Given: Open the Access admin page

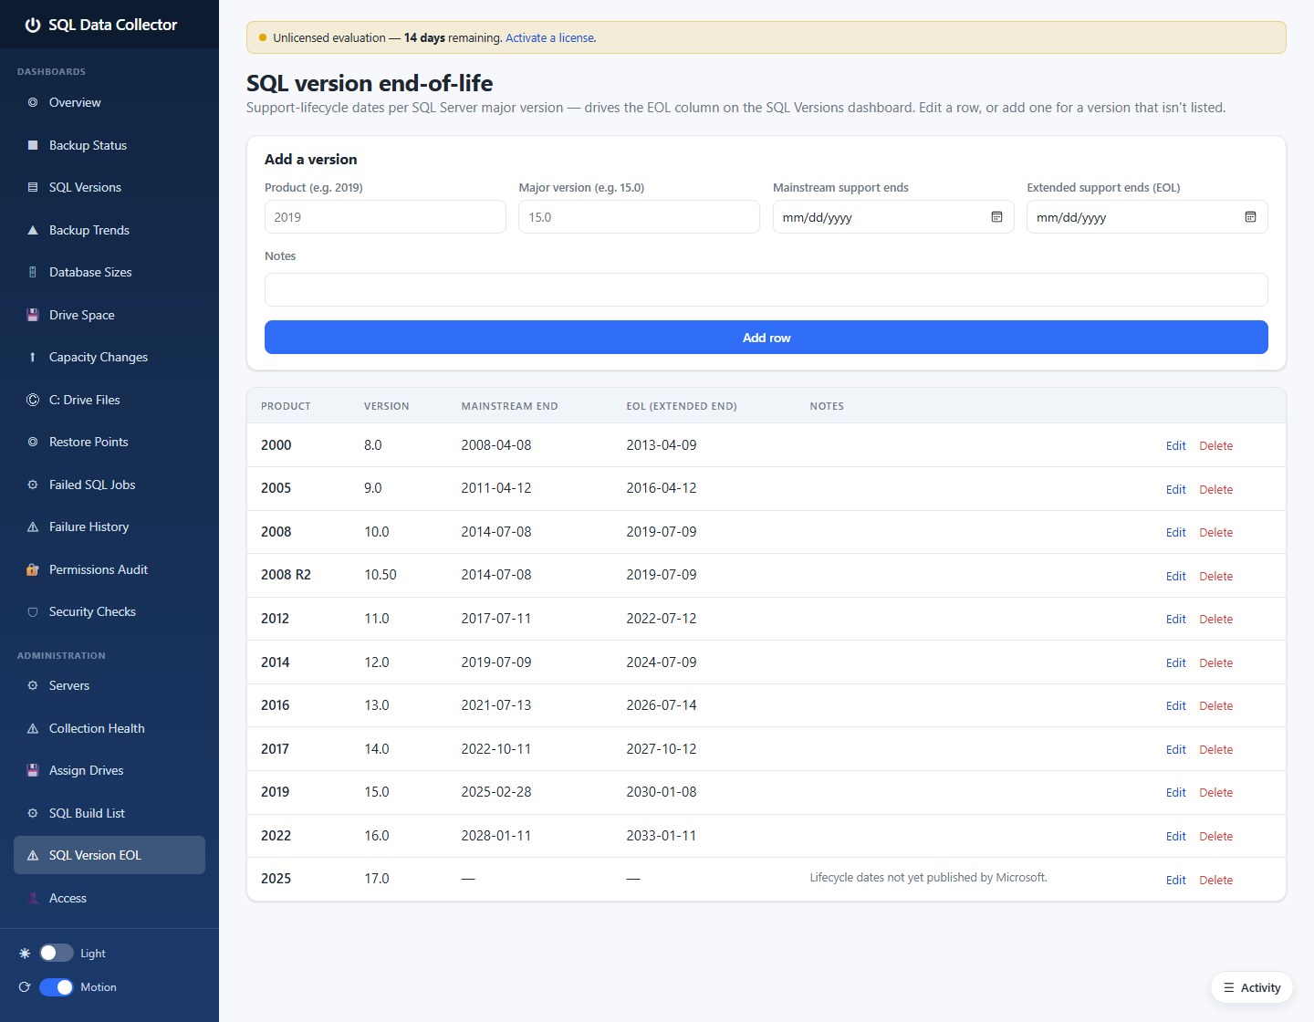Looking at the screenshot, I should pyautogui.click(x=109, y=898).
